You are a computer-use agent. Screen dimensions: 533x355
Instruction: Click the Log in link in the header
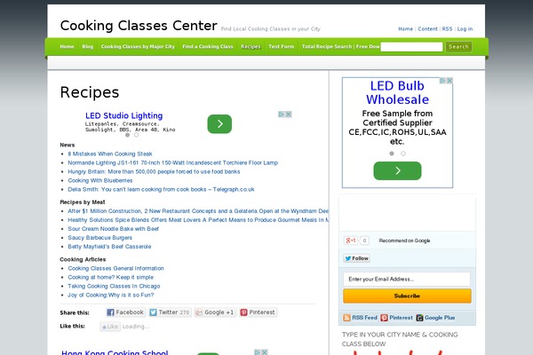tap(465, 29)
